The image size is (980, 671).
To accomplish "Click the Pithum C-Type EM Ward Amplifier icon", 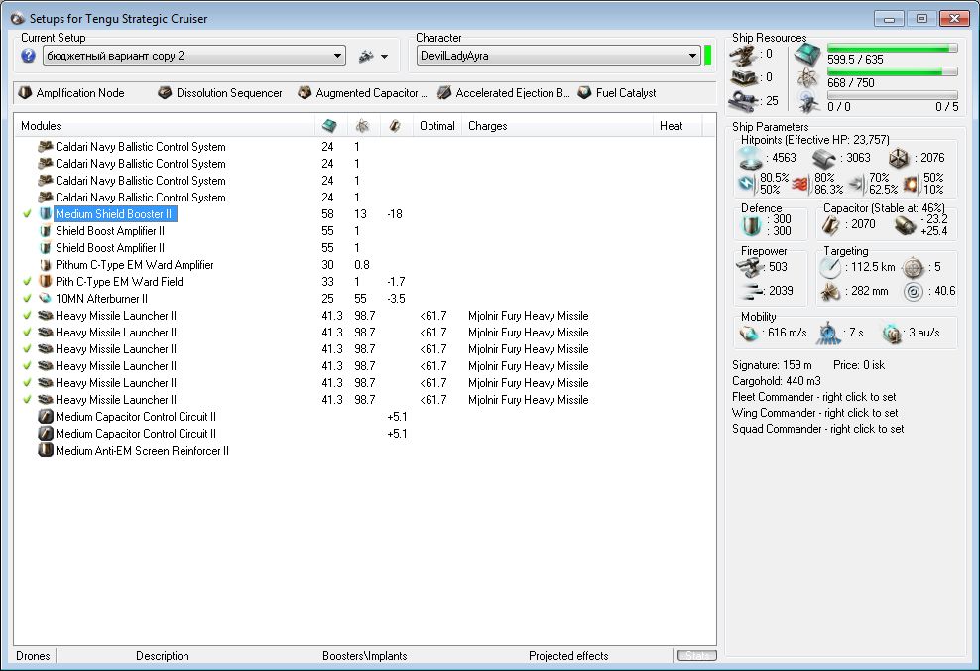I will [46, 264].
